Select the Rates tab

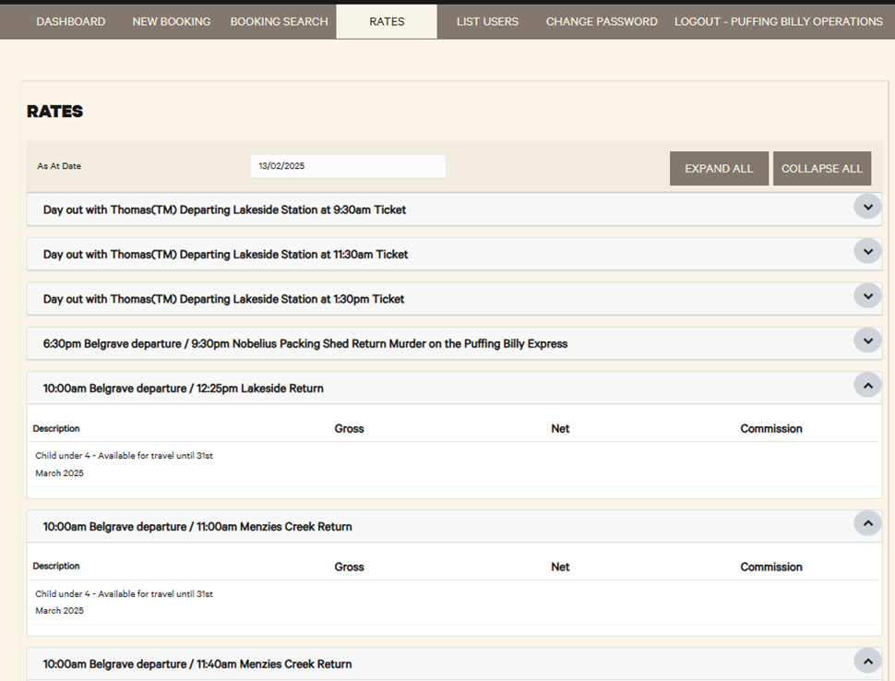[x=387, y=22]
